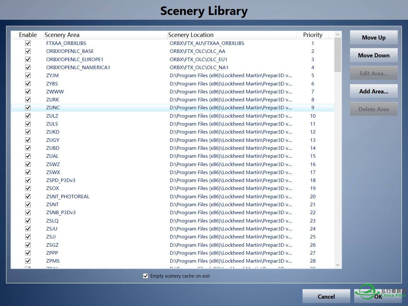408x306 pixels.
Task: Uncheck the ORBX!OPENLC_EUROPE1 enable box
Action: pyautogui.click(x=28, y=59)
